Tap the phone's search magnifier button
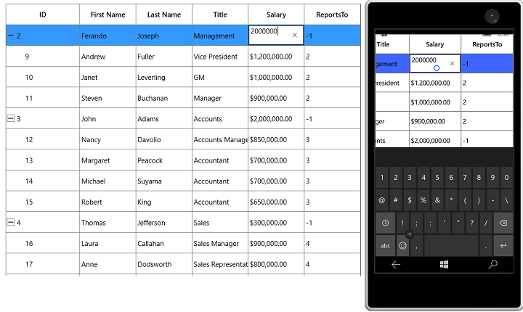 [492, 265]
